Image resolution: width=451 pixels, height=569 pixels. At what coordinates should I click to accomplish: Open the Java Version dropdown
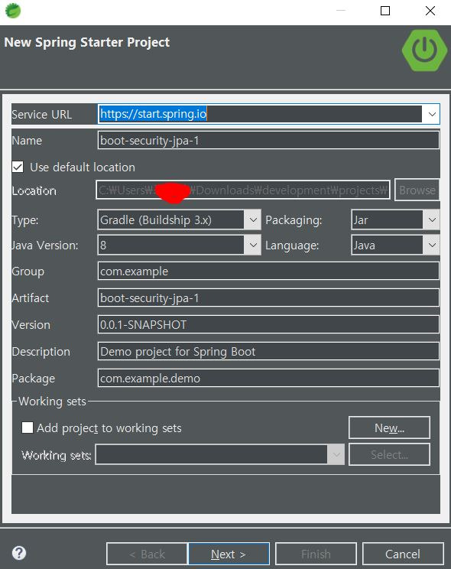pyautogui.click(x=179, y=245)
